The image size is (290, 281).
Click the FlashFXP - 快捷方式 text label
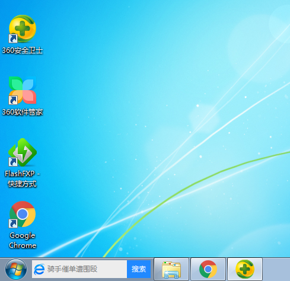(23, 178)
